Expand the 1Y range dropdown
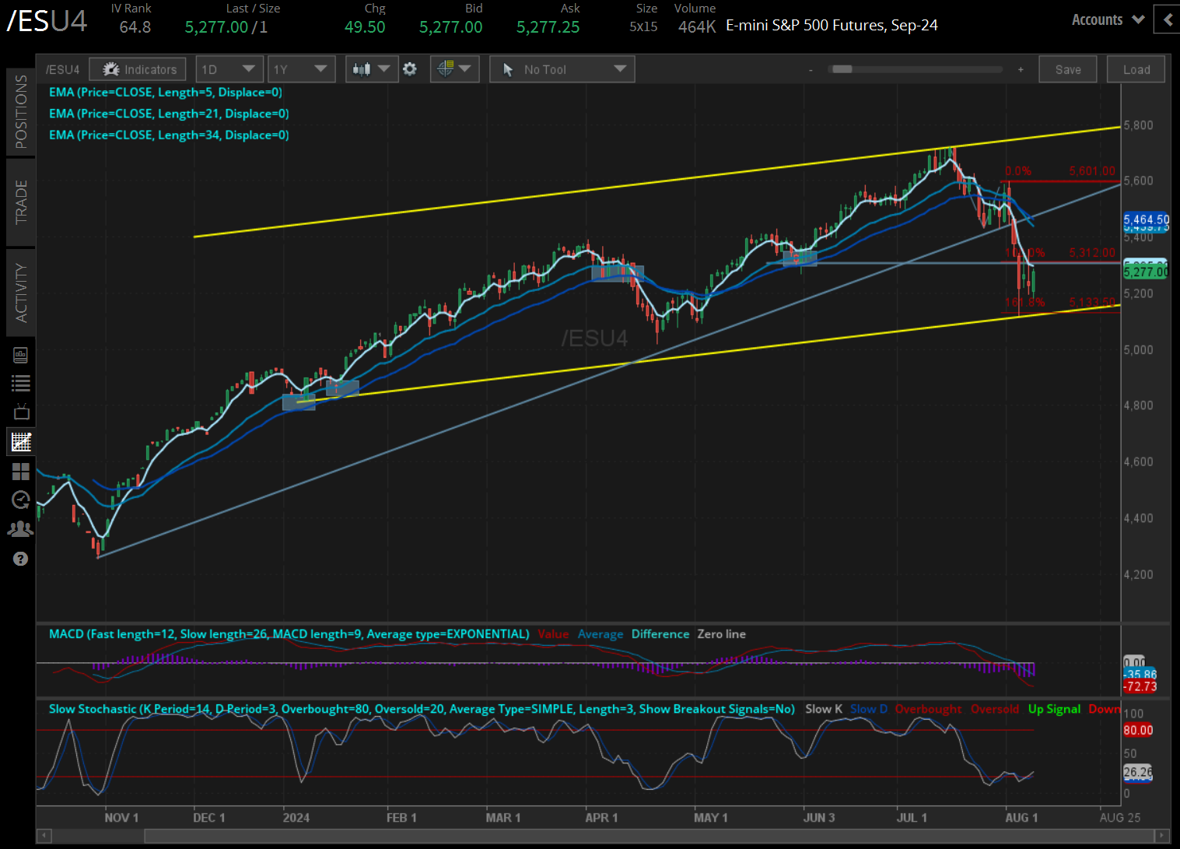Image resolution: width=1180 pixels, height=849 pixels. pos(302,68)
